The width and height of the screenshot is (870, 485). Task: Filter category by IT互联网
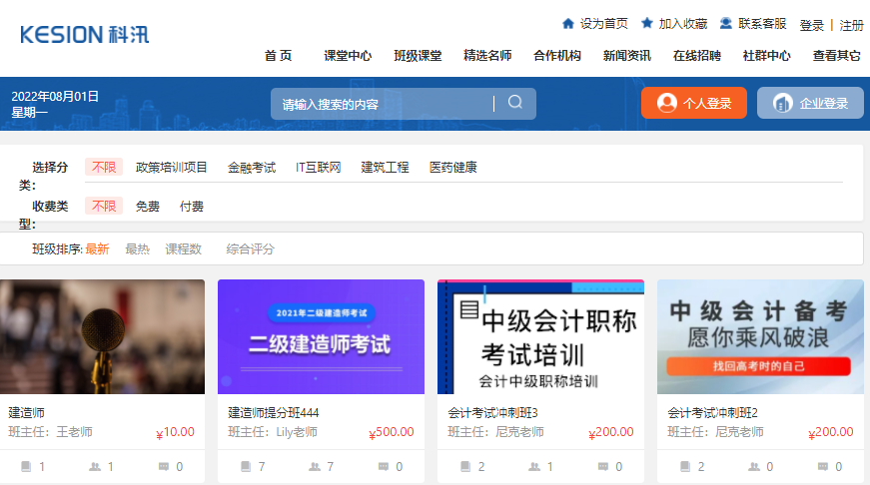tap(319, 168)
